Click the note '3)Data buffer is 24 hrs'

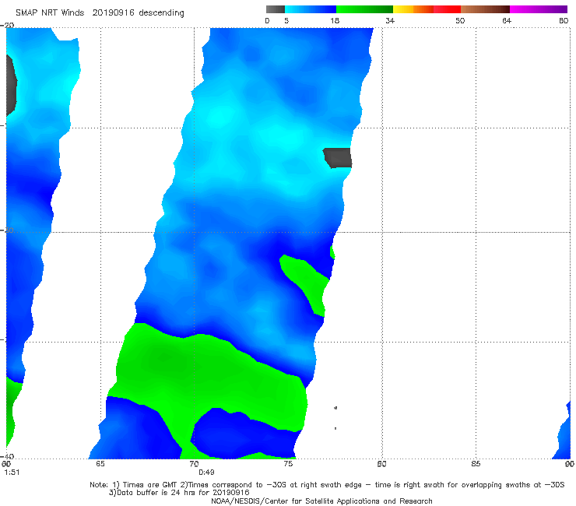tap(179, 493)
